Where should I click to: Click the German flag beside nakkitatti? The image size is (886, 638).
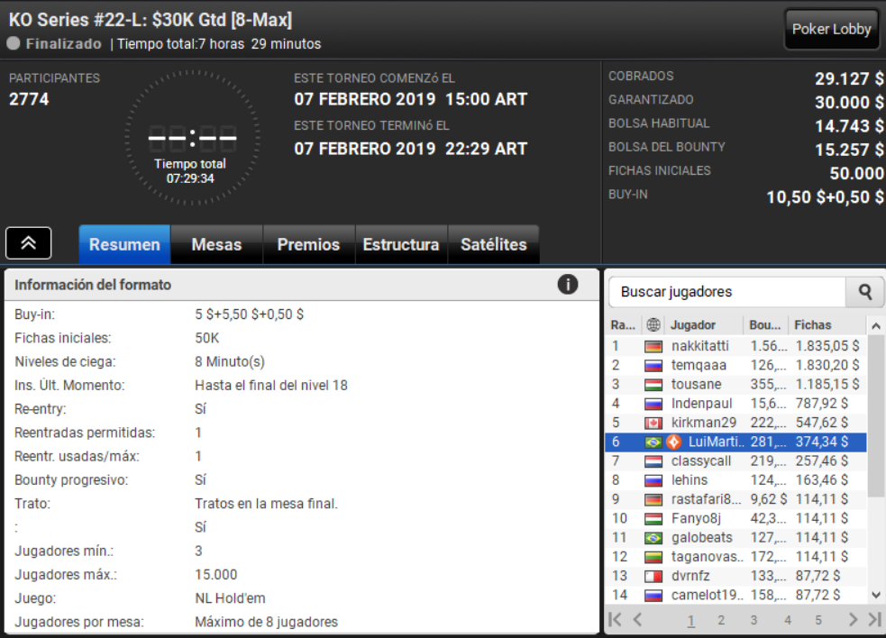pyautogui.click(x=653, y=346)
